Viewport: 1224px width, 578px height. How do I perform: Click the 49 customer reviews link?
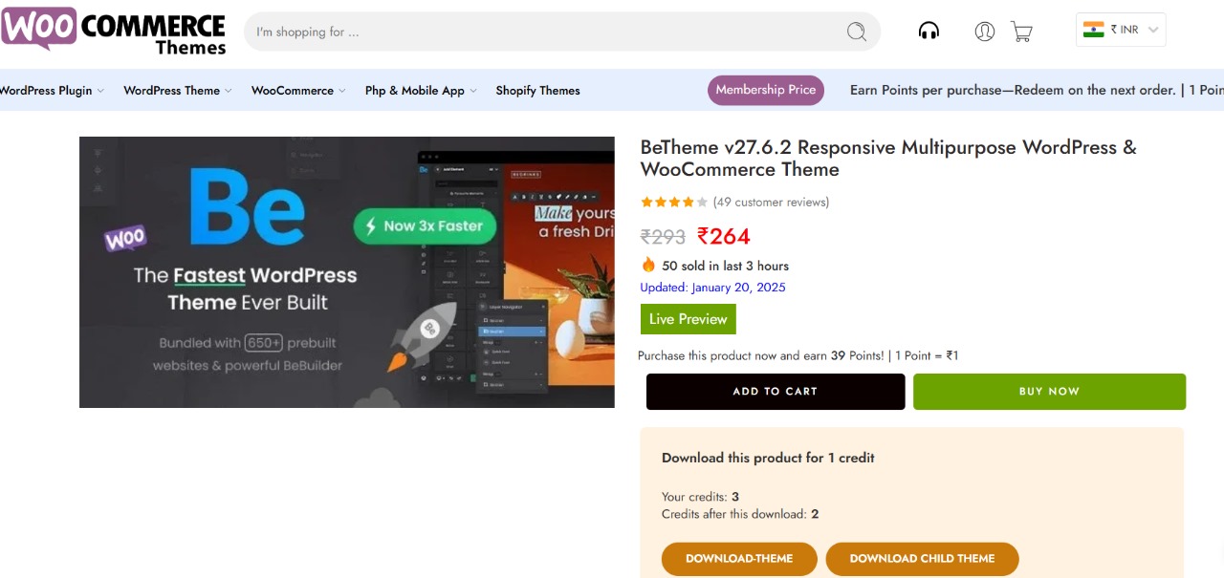771,202
